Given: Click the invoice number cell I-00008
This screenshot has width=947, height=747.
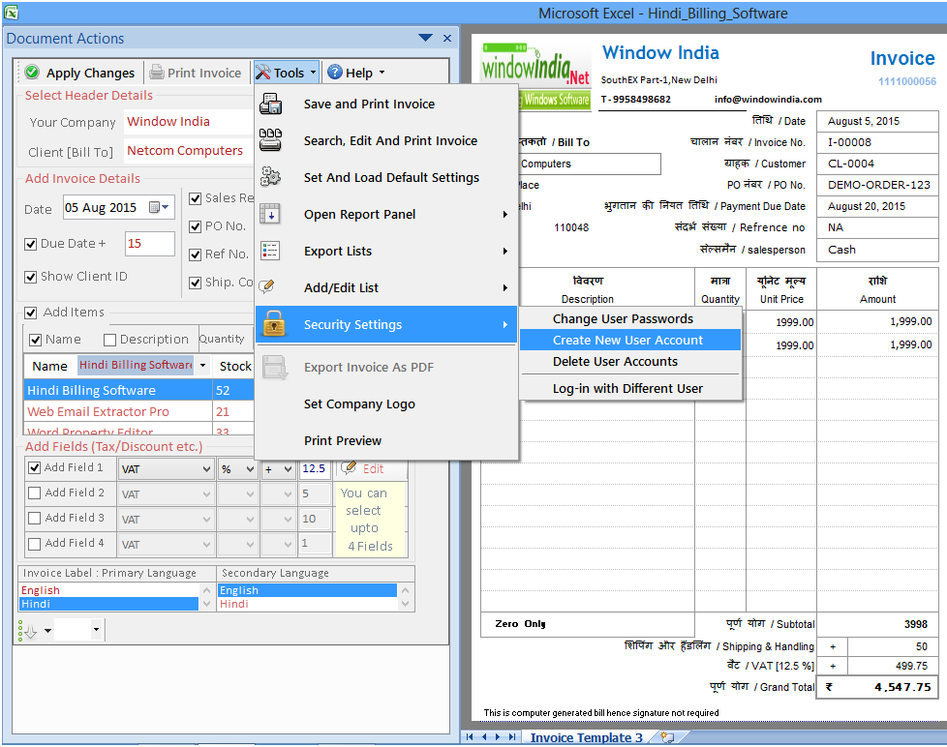Looking at the screenshot, I should 877,142.
